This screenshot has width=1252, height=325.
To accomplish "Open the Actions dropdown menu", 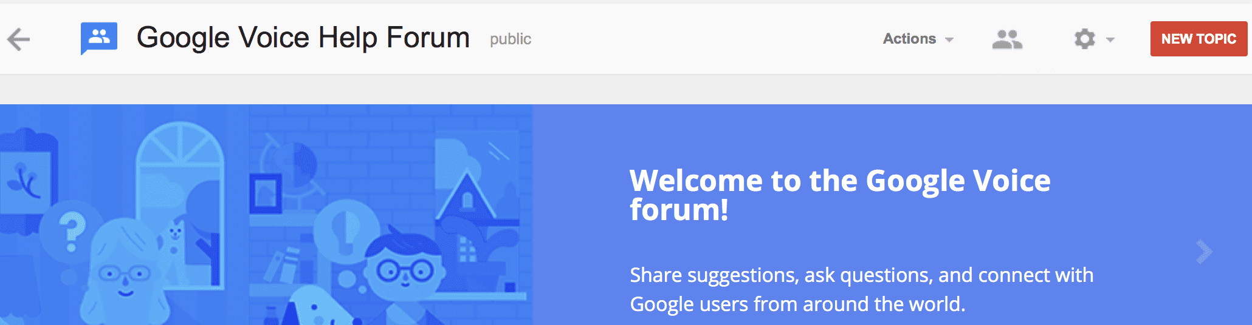I will 918,39.
